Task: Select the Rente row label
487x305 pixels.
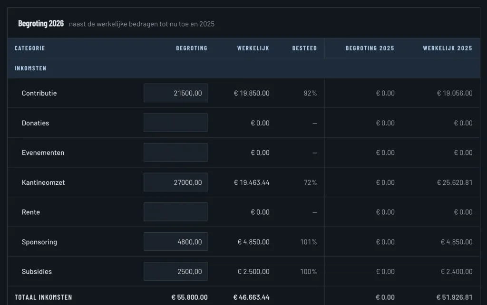Action: click(31, 212)
